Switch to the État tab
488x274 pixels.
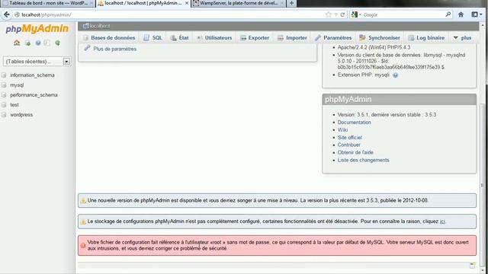(180, 38)
